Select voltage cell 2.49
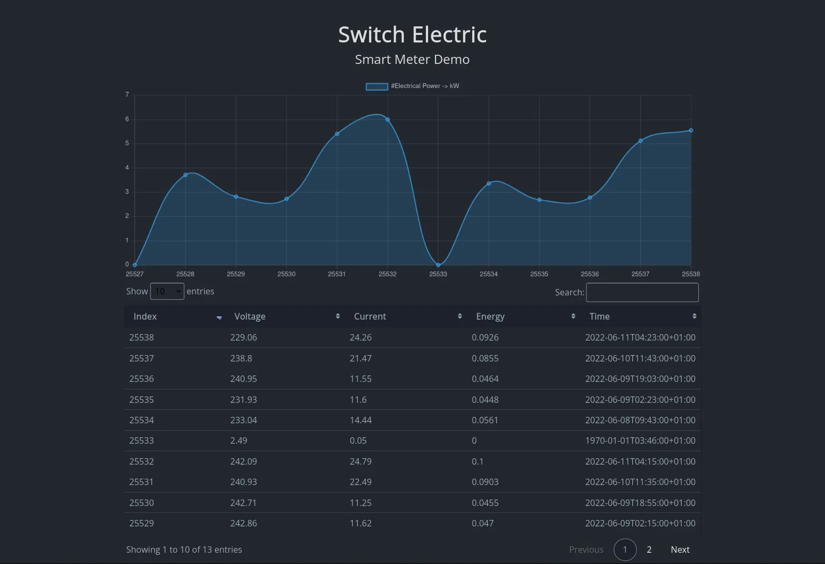This screenshot has height=564, width=825. tap(239, 440)
